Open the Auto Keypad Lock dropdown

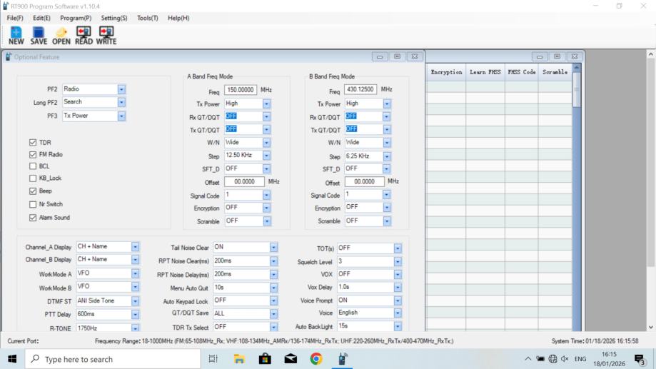273,300
